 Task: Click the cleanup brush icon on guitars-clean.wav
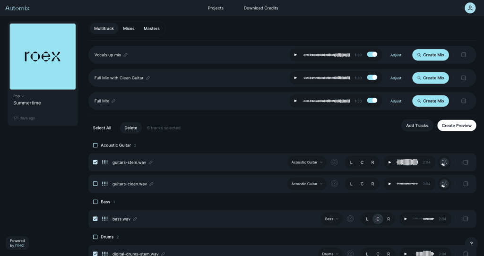(x=444, y=184)
